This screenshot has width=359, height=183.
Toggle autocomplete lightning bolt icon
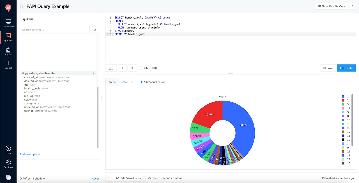[x=132, y=68]
